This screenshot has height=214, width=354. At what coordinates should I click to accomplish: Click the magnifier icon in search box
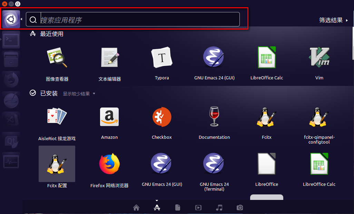(33, 20)
